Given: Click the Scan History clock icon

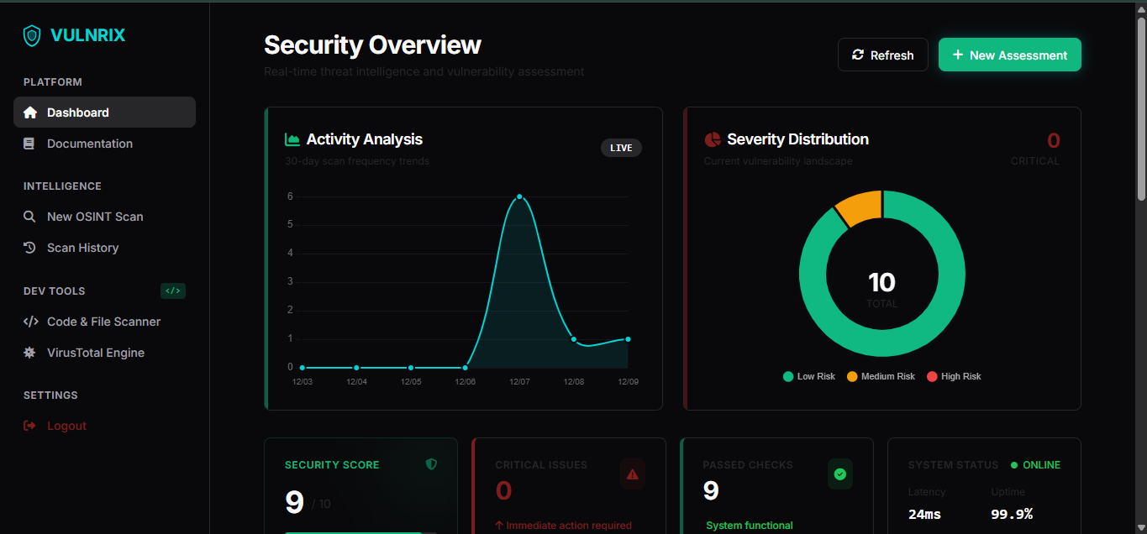Looking at the screenshot, I should (x=29, y=247).
